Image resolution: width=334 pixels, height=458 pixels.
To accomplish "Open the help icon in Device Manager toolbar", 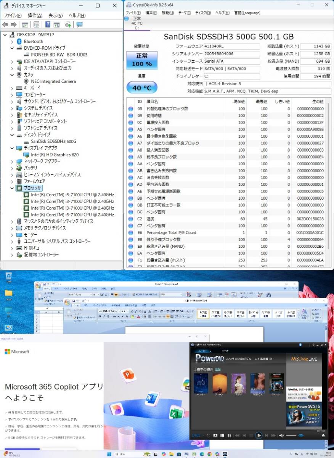I will pos(48,24).
